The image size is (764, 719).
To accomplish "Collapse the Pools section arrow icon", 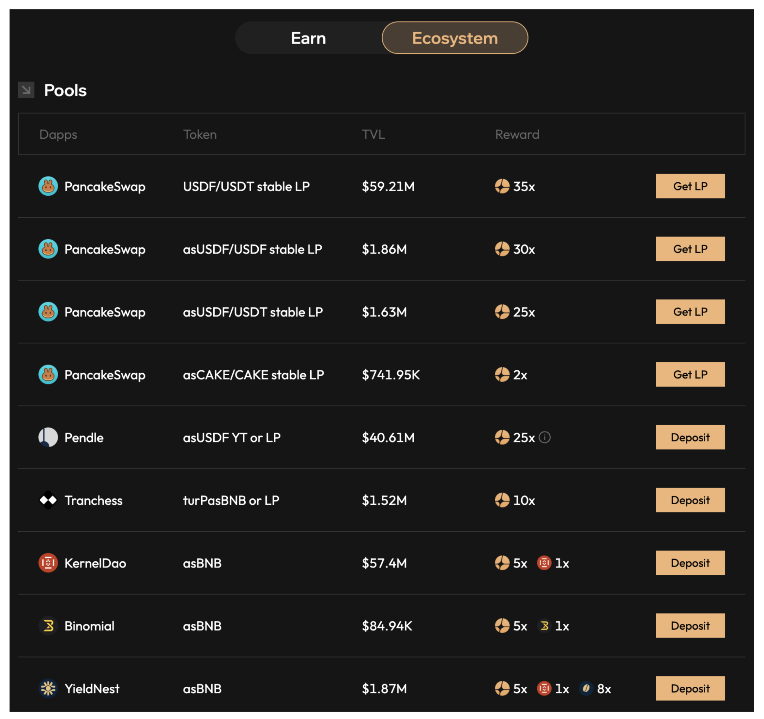I will coord(26,90).
